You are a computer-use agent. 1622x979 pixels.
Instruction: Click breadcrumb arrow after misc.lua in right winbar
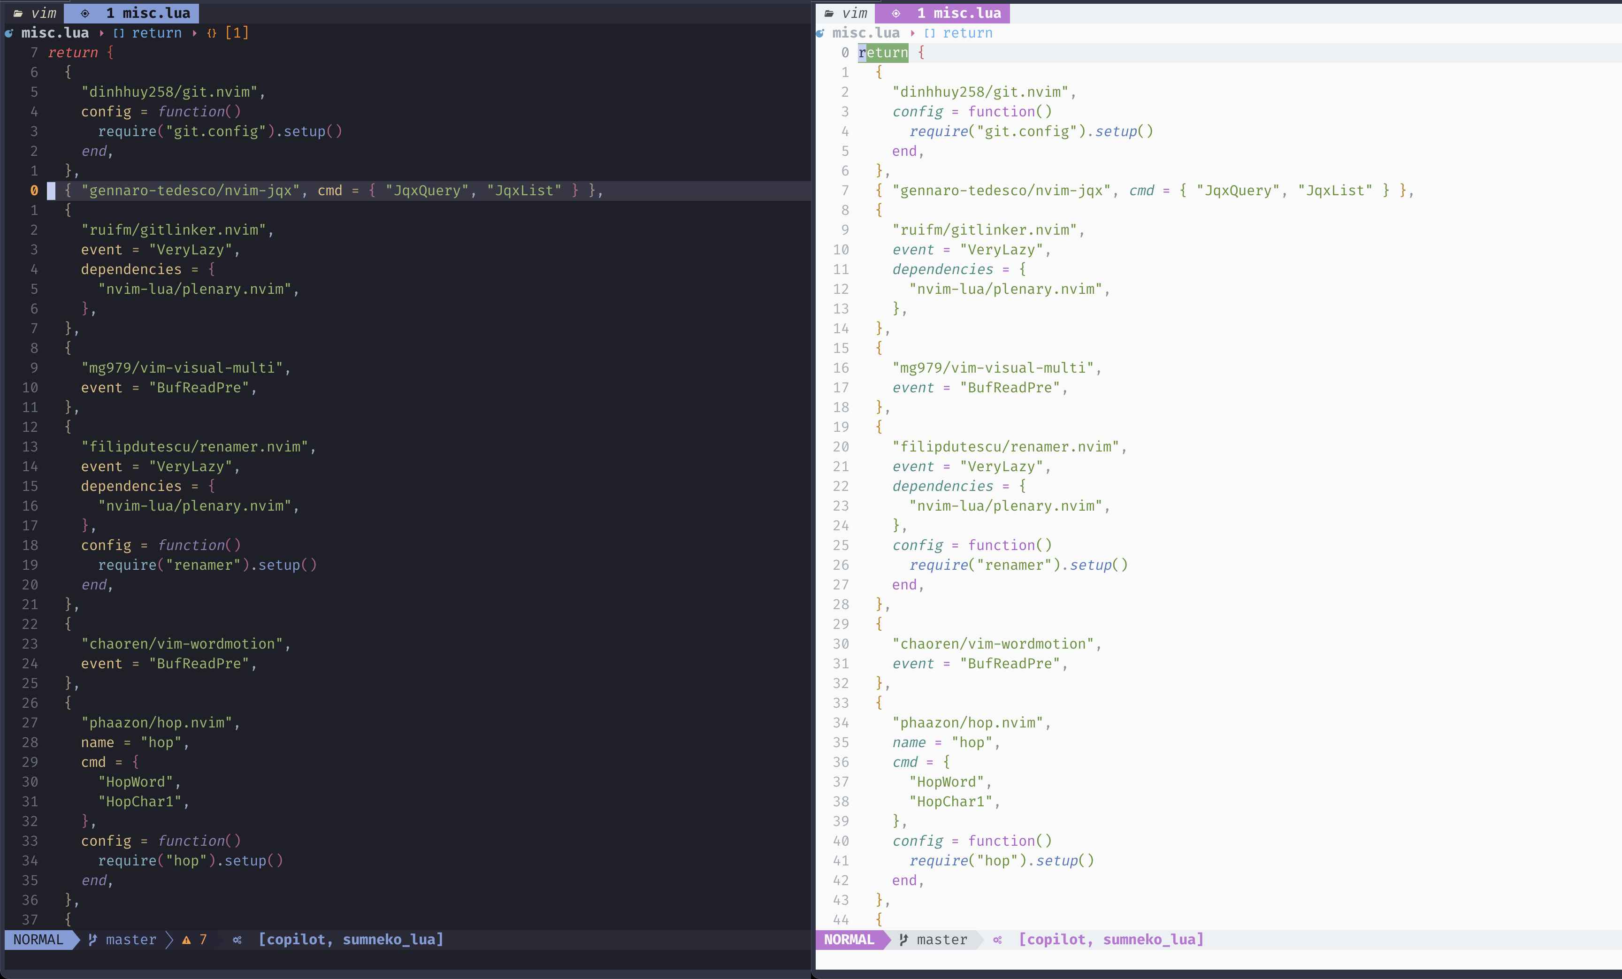912,33
